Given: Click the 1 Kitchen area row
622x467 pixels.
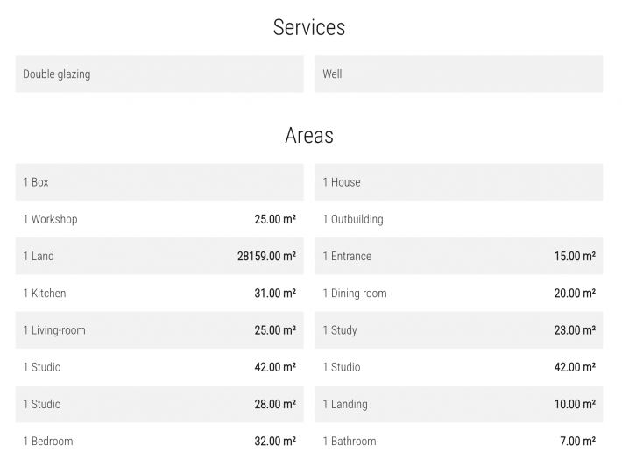Looking at the screenshot, I should tap(159, 294).
